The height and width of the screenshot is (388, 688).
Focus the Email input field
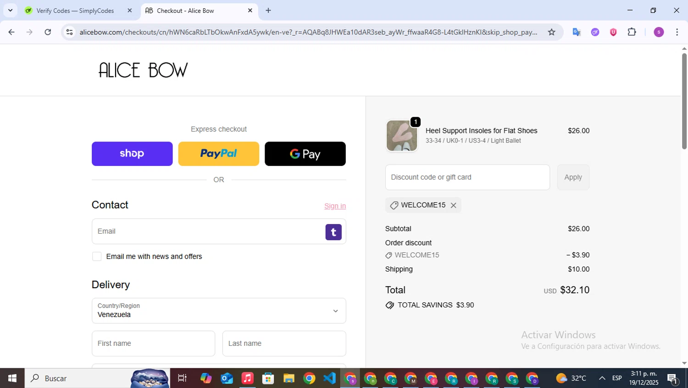[x=219, y=231]
